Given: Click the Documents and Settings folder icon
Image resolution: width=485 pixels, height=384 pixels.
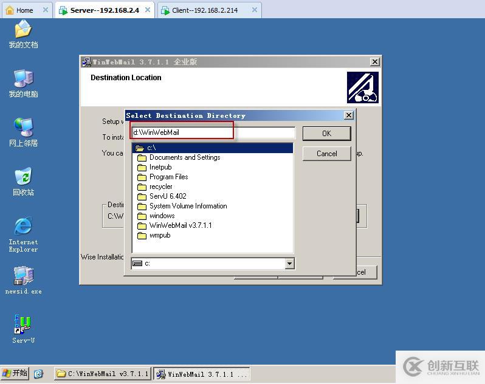Looking at the screenshot, I should click(142, 158).
